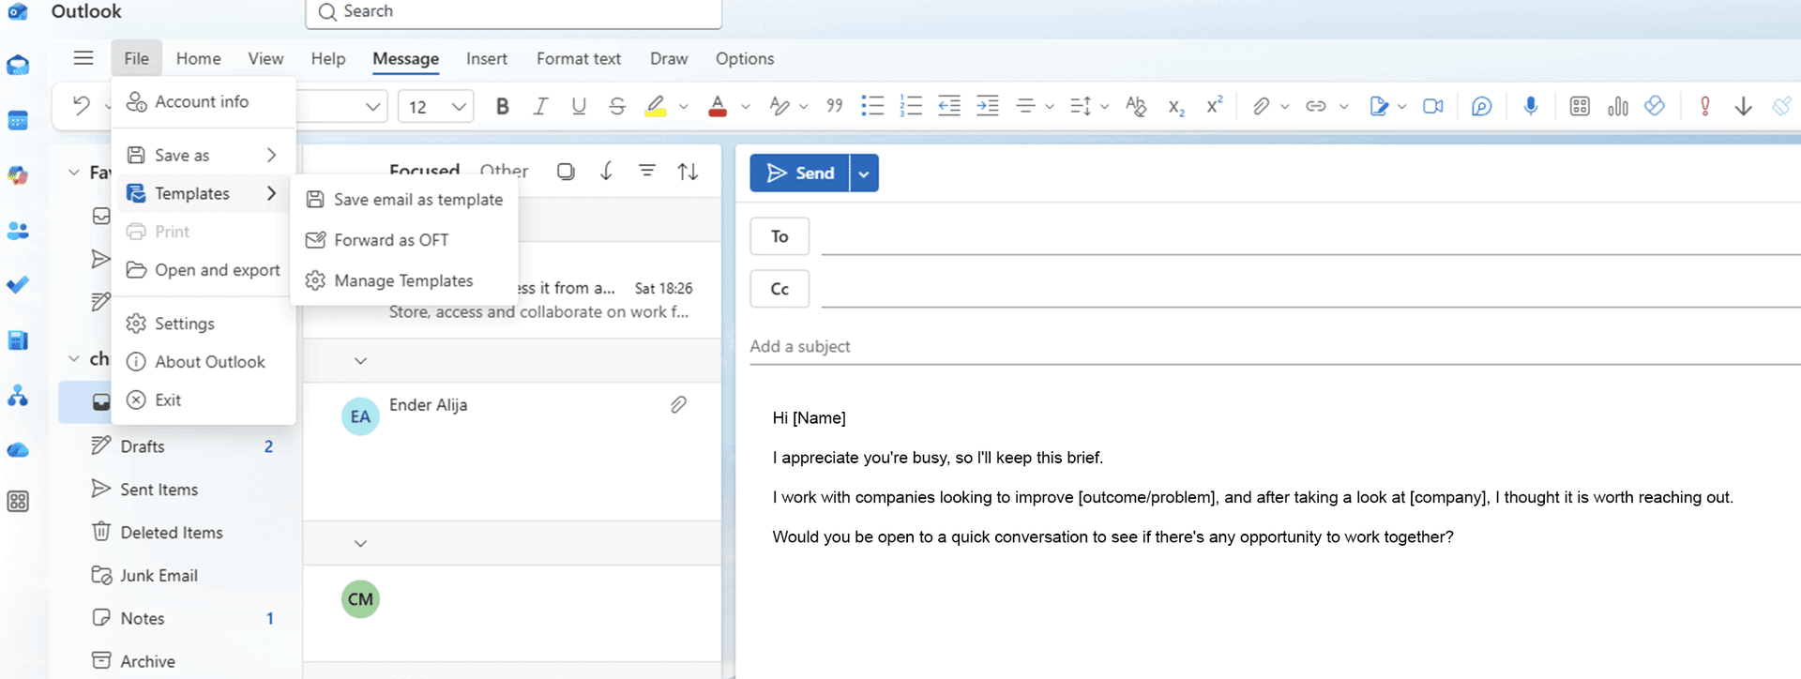
Task: Click the undo arrow icon
Action: point(82,106)
